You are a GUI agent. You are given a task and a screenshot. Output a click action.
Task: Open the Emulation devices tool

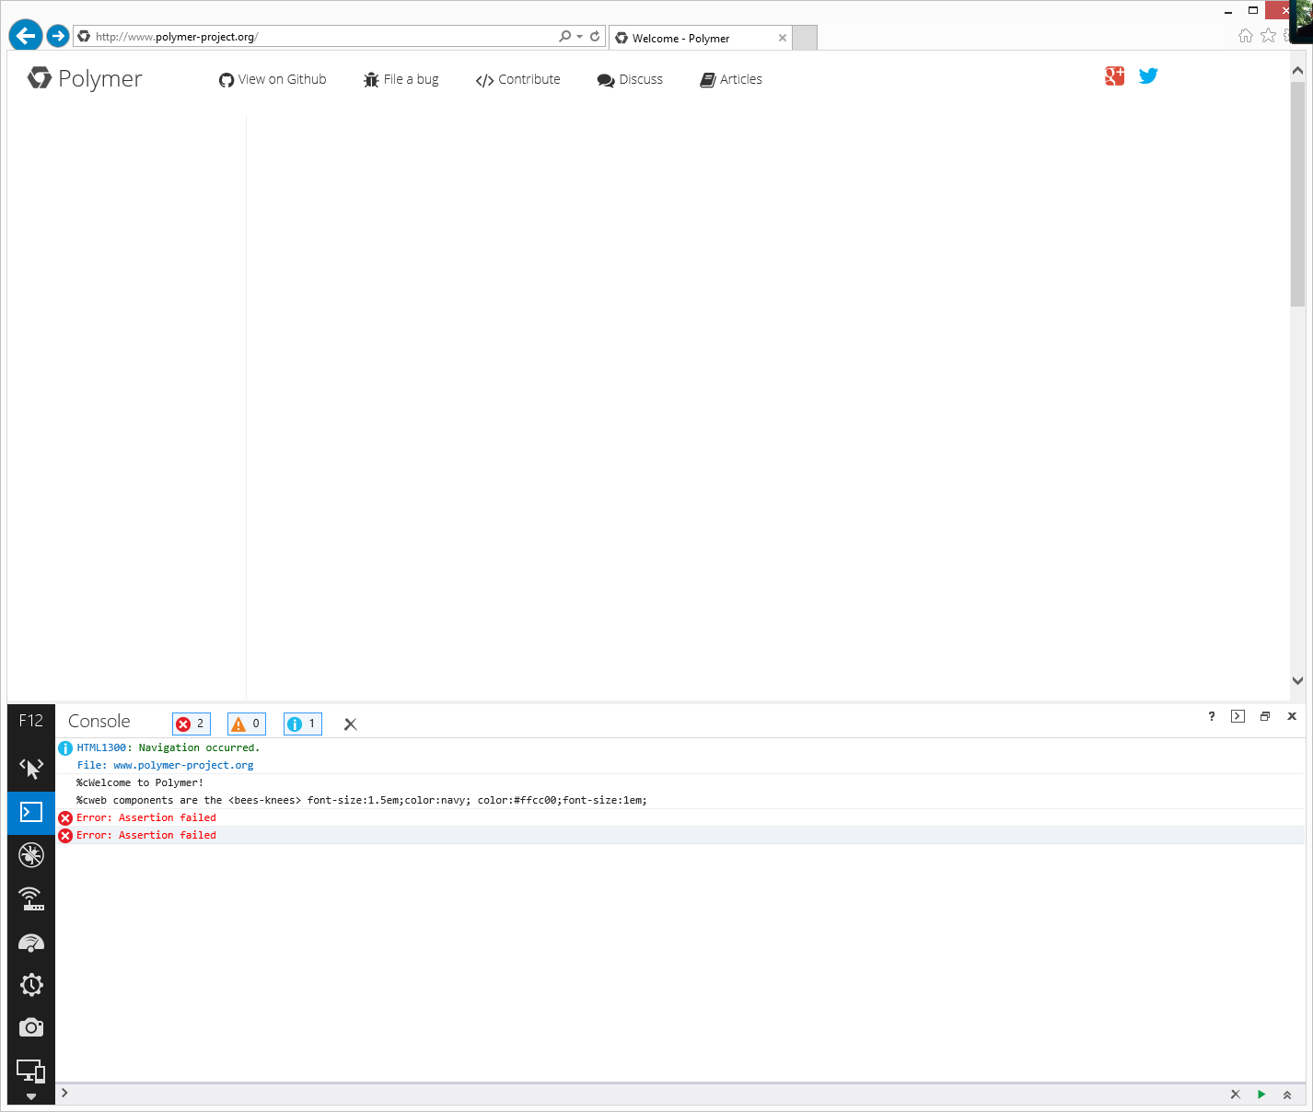[31, 1071]
